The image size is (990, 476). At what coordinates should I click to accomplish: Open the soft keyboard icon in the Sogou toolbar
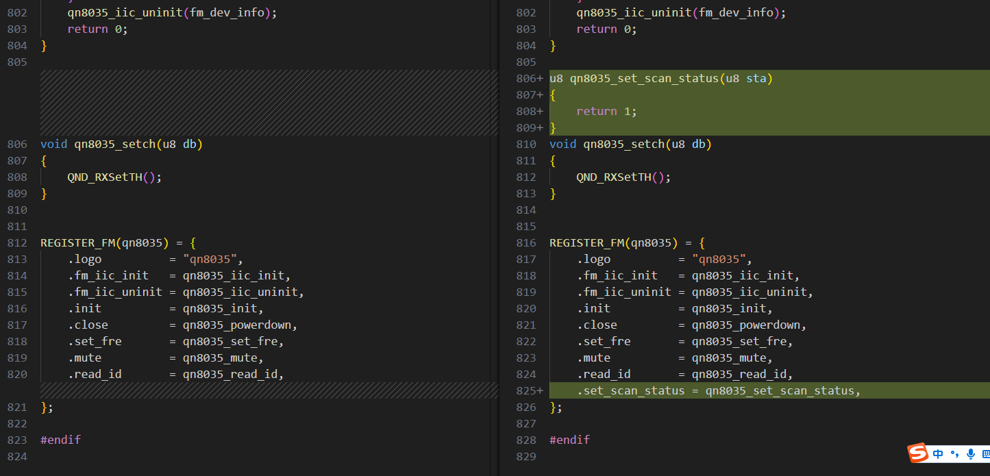pyautogui.click(x=986, y=454)
